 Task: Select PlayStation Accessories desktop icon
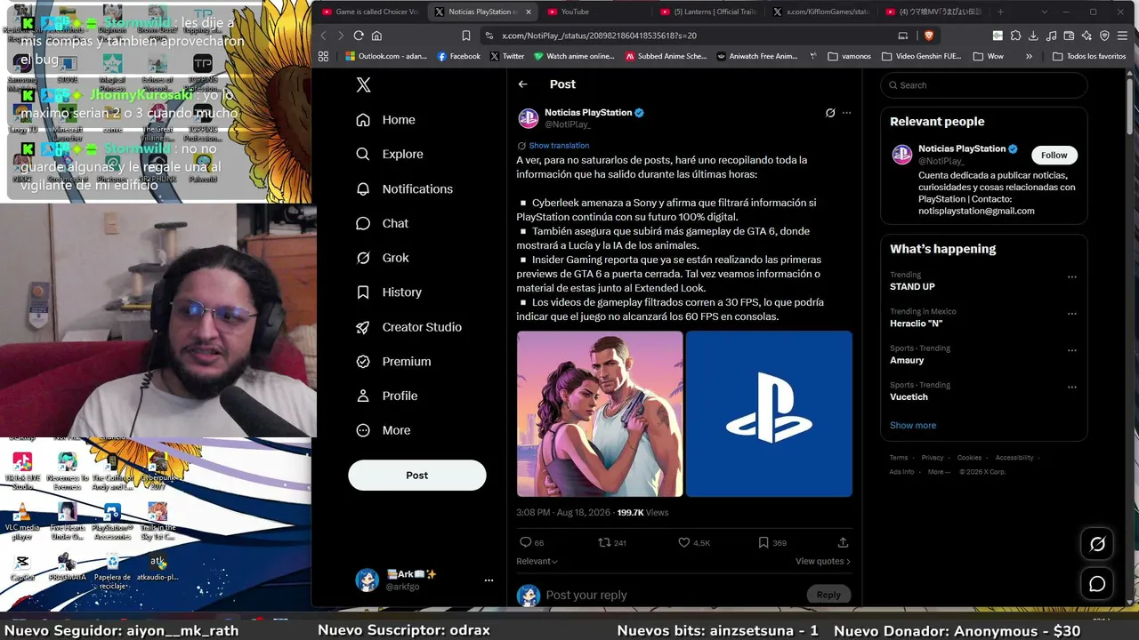[112, 522]
